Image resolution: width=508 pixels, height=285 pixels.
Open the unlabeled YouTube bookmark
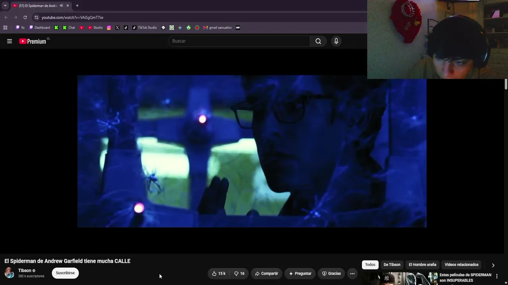[x=81, y=28]
